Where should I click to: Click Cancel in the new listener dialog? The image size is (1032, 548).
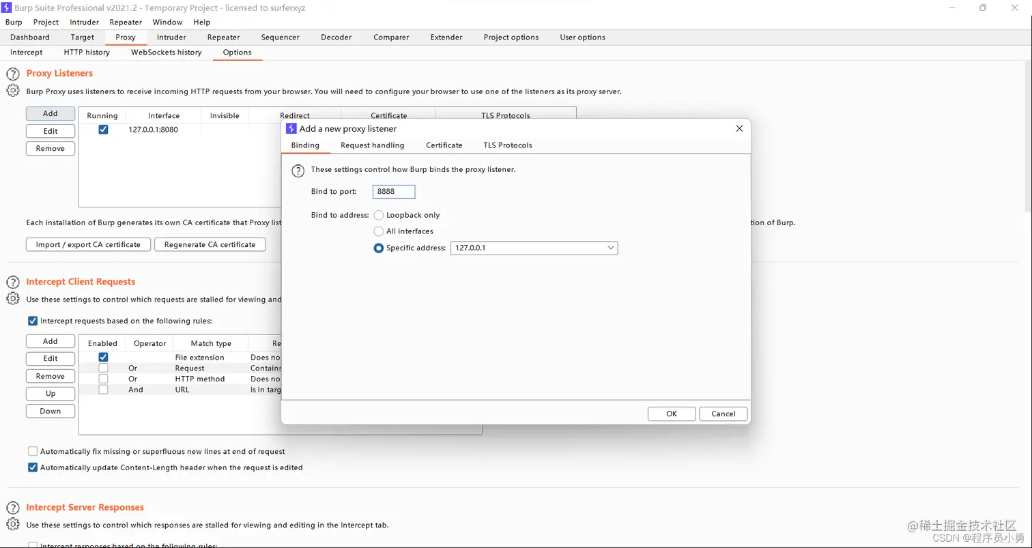click(x=723, y=414)
